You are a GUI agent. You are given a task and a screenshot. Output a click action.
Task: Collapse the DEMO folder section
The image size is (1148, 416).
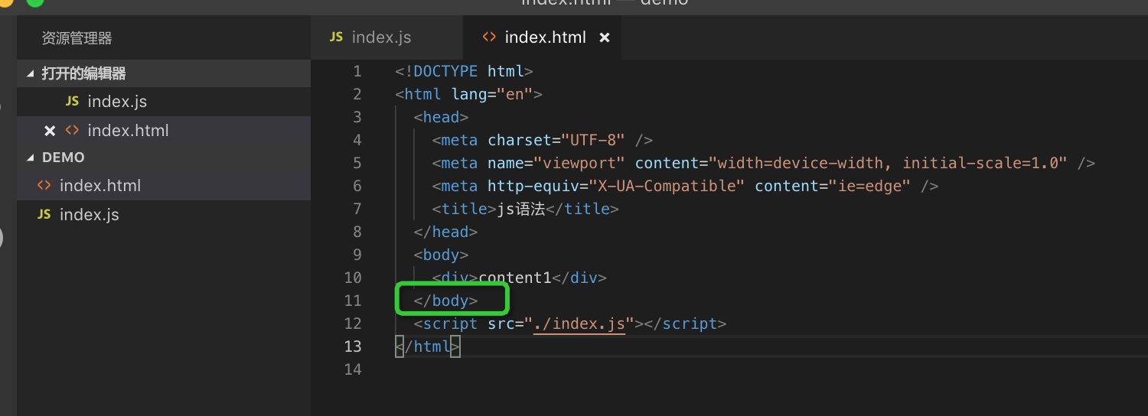click(x=164, y=157)
